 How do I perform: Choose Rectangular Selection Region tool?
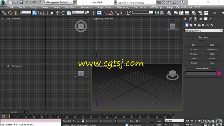click(45, 13)
